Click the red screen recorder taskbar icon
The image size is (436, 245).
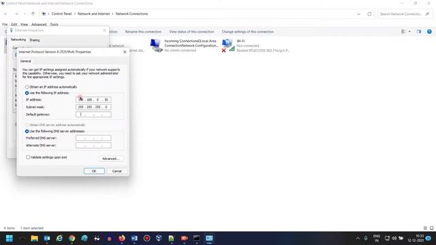(147, 238)
